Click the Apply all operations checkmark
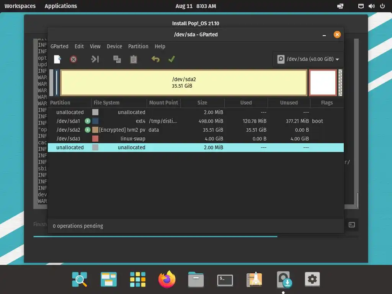The image size is (392, 294). click(171, 59)
